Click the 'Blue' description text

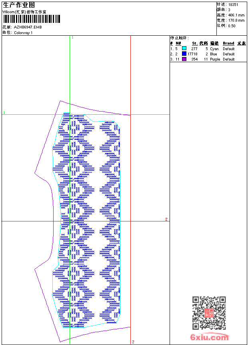pyautogui.click(x=213, y=54)
